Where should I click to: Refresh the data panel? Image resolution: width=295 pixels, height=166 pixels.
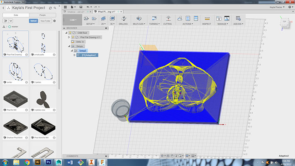50,8
